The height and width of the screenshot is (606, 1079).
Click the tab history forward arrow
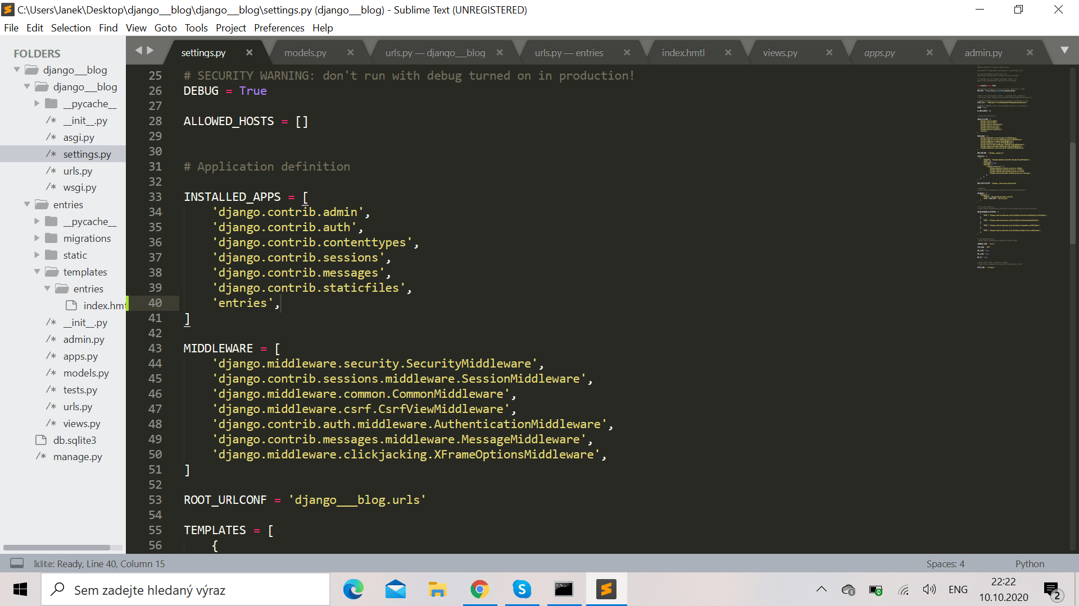(x=151, y=50)
